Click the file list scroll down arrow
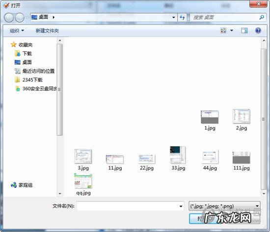The image size is (270, 232). pyautogui.click(x=264, y=193)
